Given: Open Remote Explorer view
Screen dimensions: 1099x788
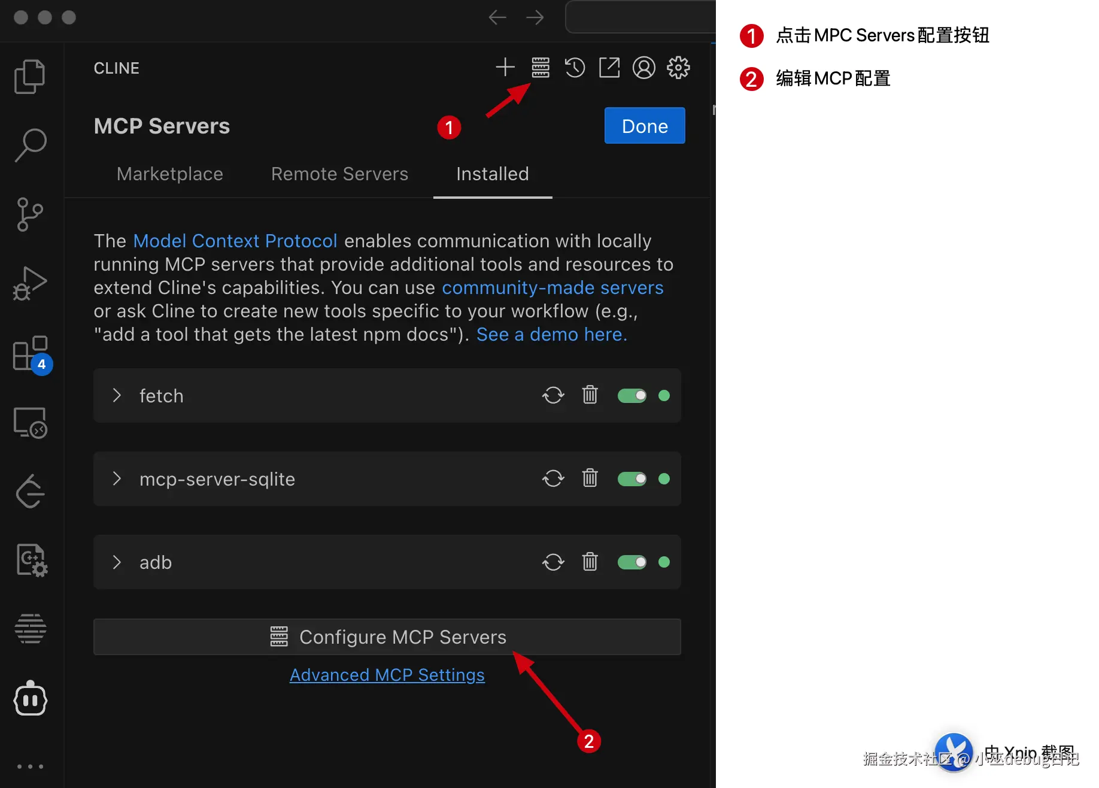Looking at the screenshot, I should 30,423.
